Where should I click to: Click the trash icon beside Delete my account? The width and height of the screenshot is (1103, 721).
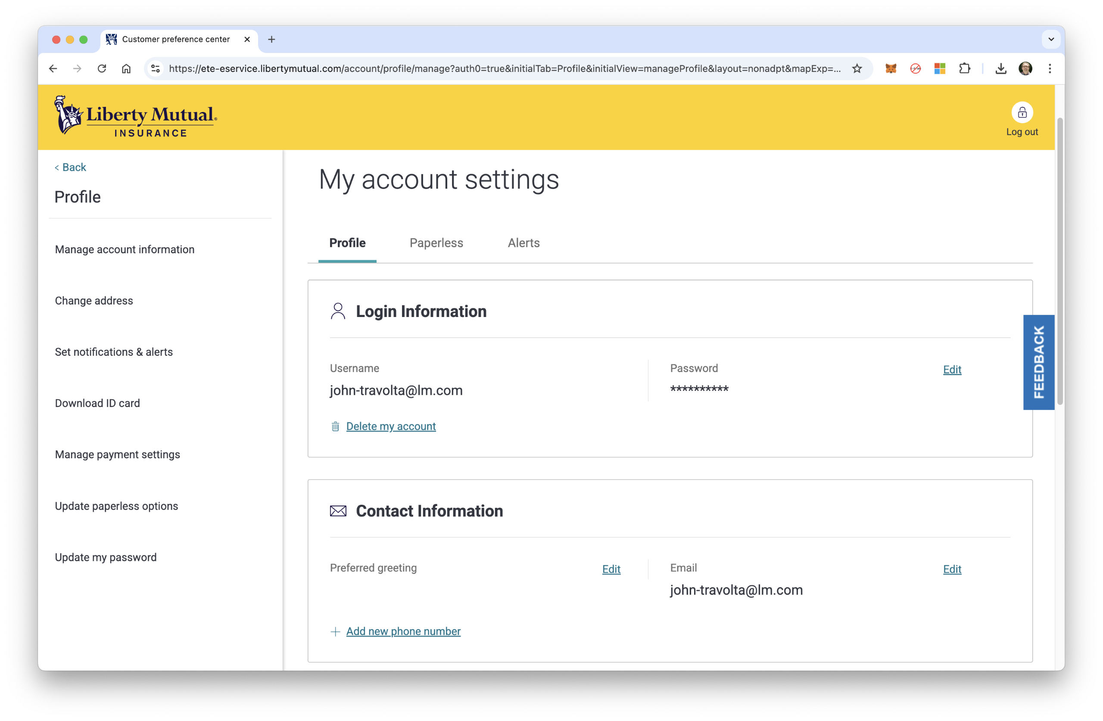[335, 426]
